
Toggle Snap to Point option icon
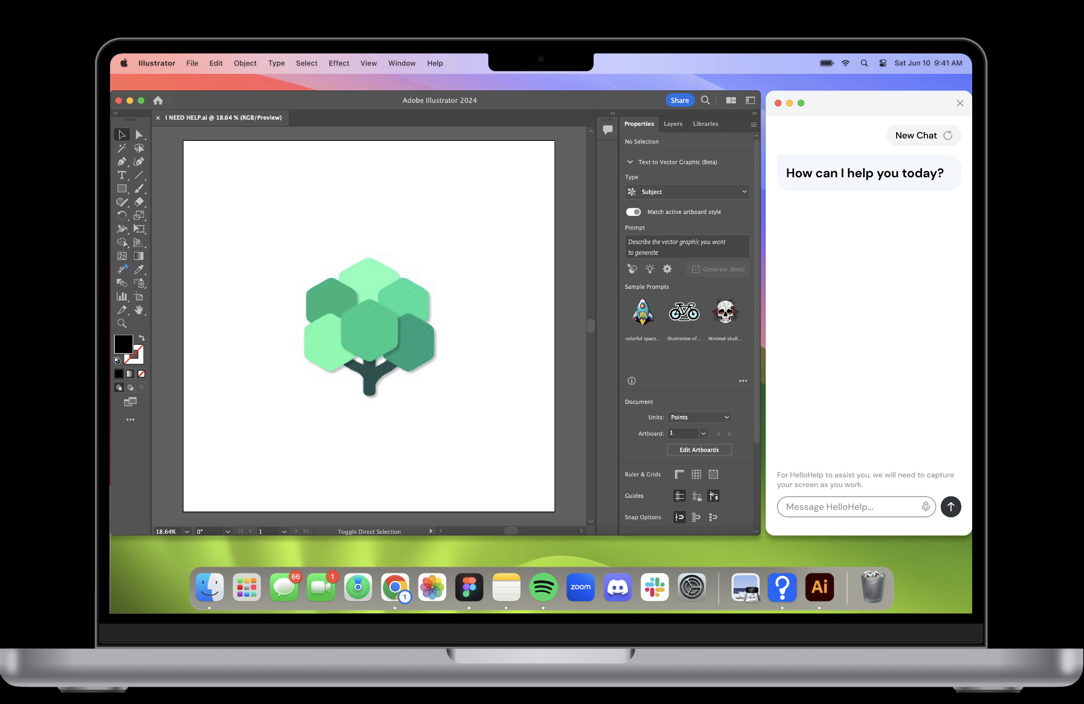(x=679, y=517)
